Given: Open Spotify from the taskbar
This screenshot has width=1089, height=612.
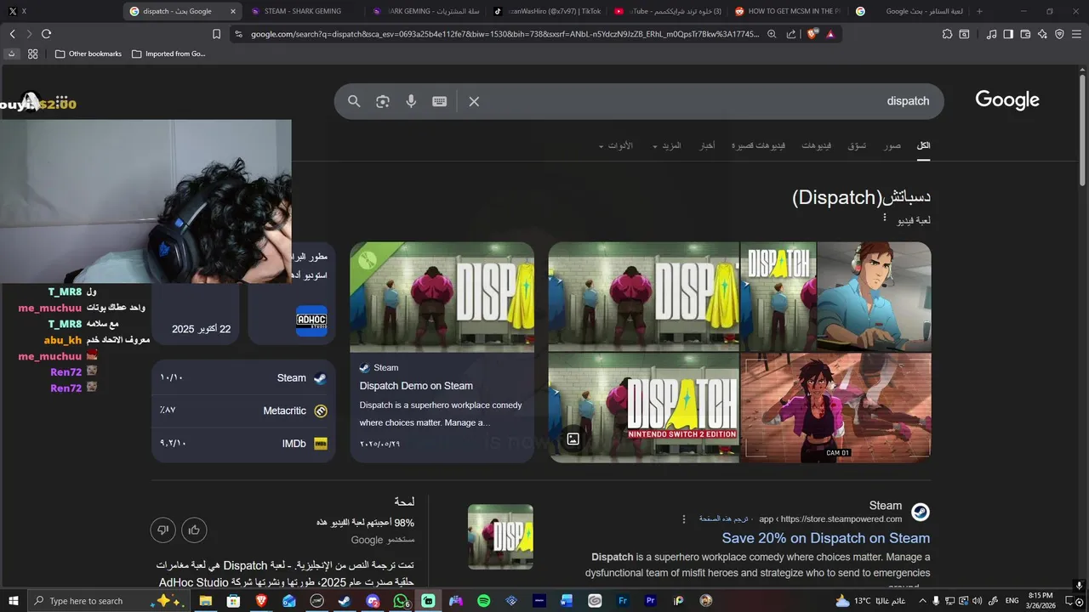Looking at the screenshot, I should 483,601.
